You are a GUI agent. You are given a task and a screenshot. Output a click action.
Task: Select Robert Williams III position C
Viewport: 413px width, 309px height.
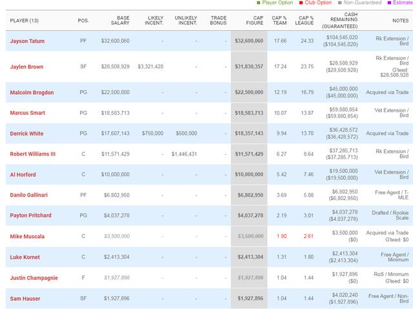pyautogui.click(x=83, y=154)
